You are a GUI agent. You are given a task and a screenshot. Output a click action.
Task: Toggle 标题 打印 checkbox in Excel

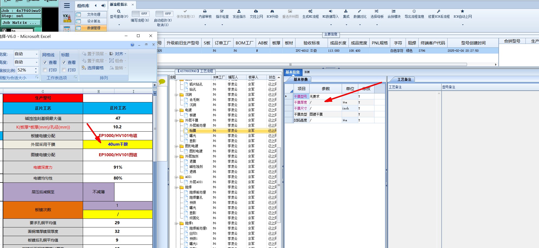point(64,70)
